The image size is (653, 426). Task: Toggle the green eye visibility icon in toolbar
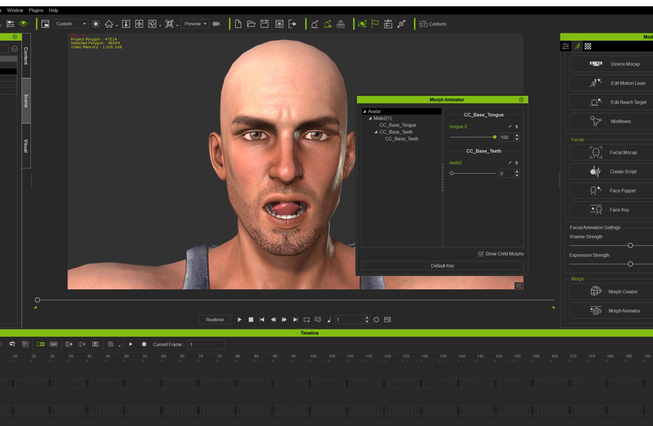pyautogui.click(x=23, y=23)
